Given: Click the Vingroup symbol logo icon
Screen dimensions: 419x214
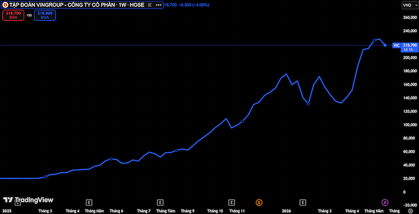Looking at the screenshot, I should click(x=5, y=5).
